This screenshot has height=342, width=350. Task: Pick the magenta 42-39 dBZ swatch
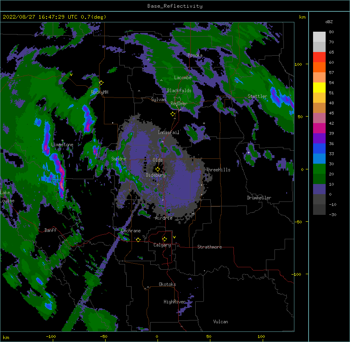click(319, 128)
